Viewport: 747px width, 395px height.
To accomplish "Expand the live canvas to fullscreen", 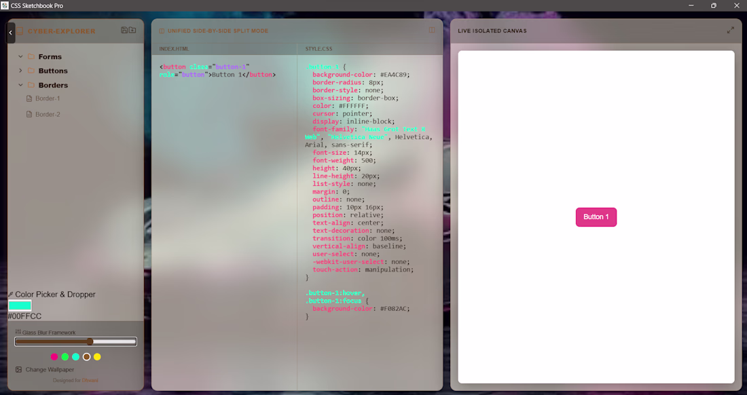I will (x=730, y=30).
